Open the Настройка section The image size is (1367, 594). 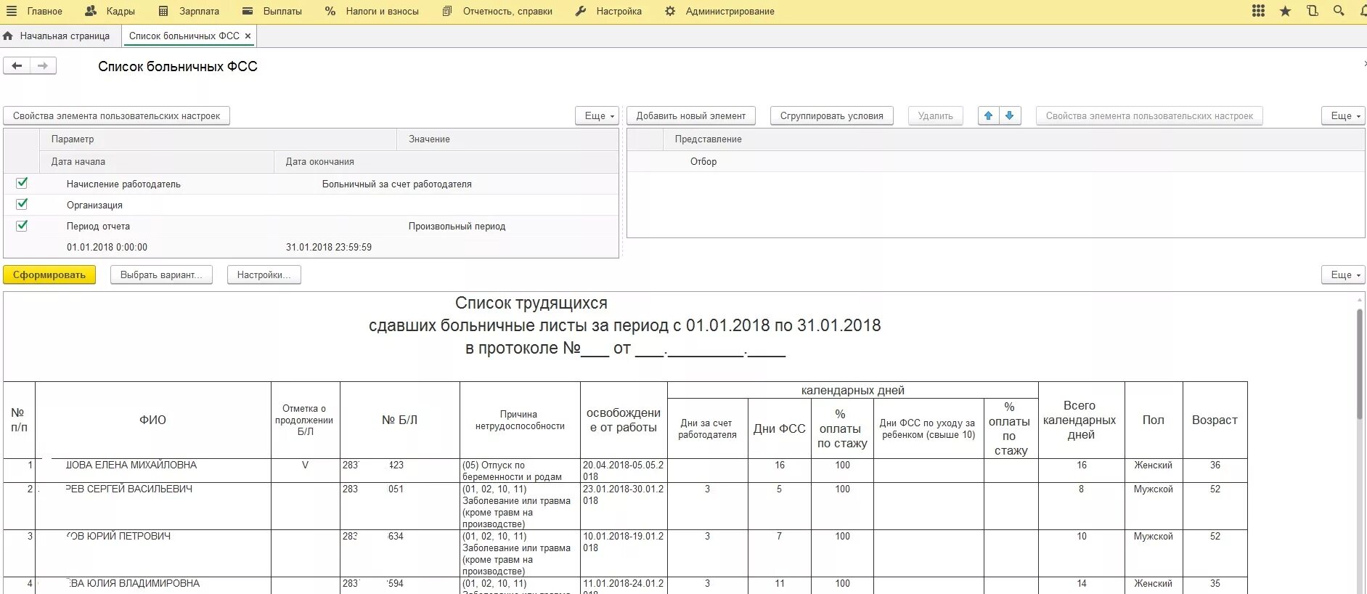click(x=608, y=11)
